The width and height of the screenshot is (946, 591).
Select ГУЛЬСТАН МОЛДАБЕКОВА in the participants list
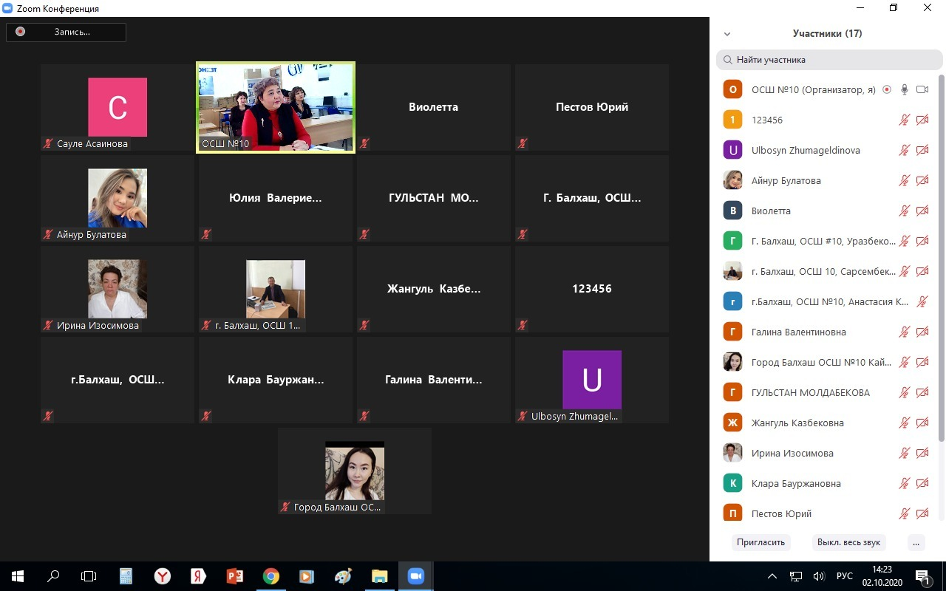pos(810,392)
